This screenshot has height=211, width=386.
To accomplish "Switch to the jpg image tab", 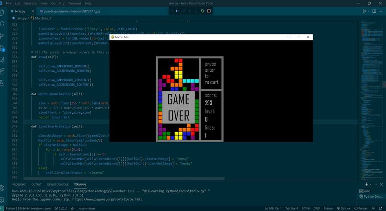I will click(69, 11).
